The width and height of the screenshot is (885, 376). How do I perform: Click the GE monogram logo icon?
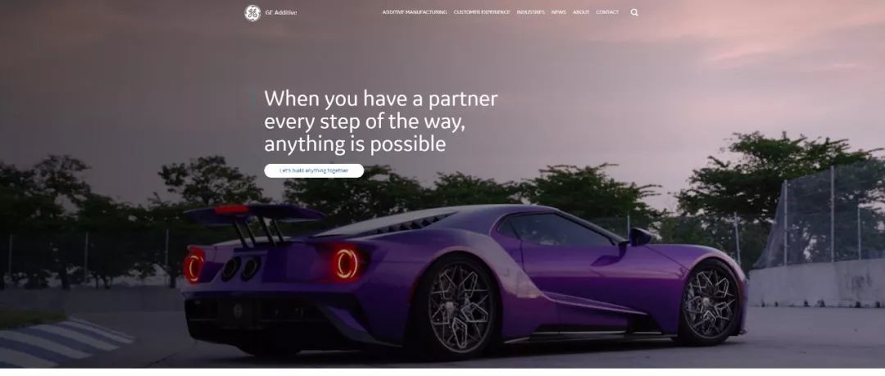point(252,12)
